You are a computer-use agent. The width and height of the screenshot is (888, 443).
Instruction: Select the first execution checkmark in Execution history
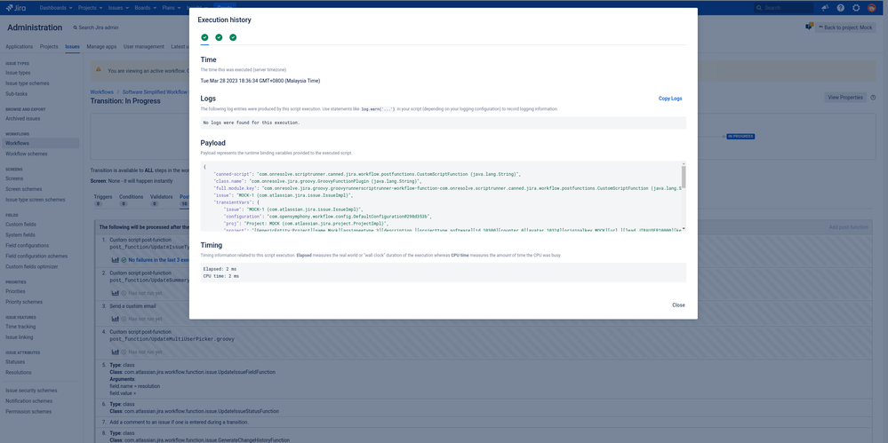coord(204,37)
